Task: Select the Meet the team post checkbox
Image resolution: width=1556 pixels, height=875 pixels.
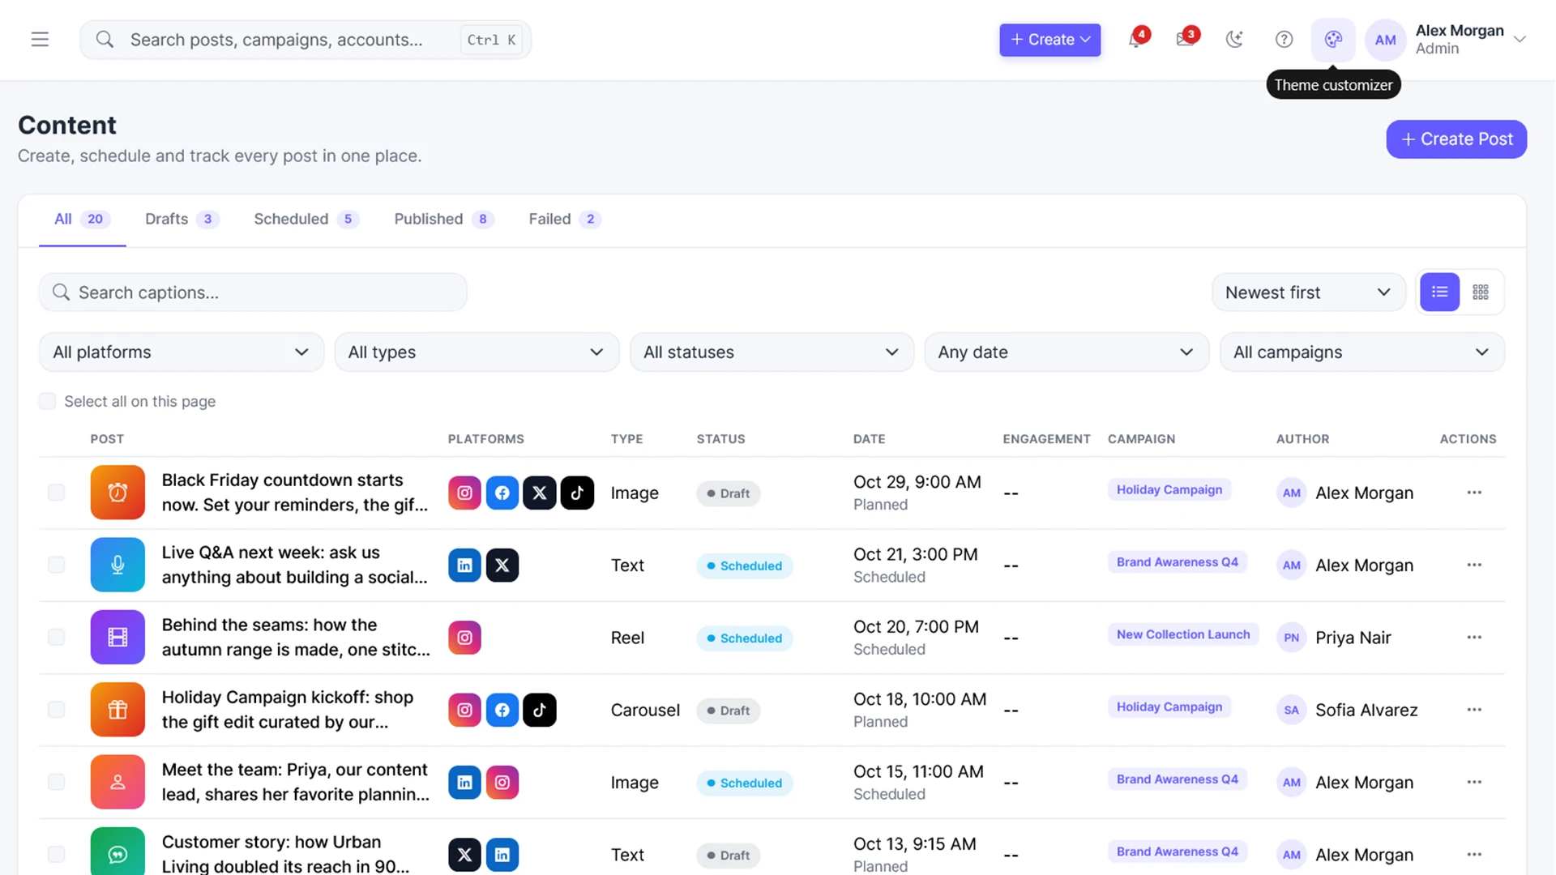Action: (56, 782)
